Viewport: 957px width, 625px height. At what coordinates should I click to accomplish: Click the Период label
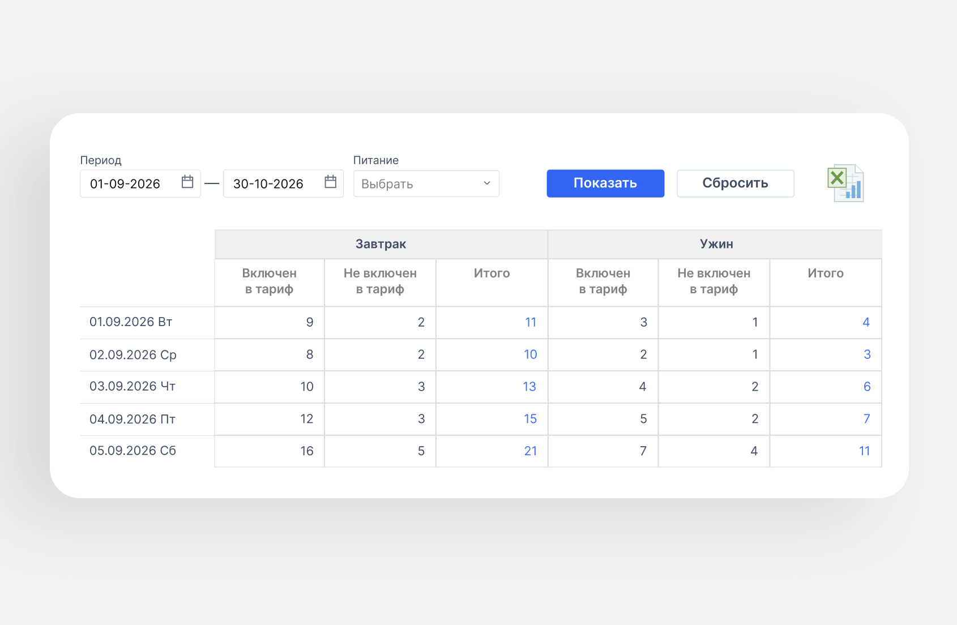pyautogui.click(x=101, y=160)
